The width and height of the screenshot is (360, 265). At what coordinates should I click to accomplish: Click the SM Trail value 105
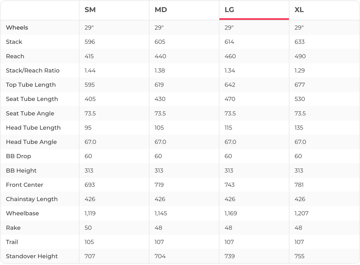tap(89, 242)
